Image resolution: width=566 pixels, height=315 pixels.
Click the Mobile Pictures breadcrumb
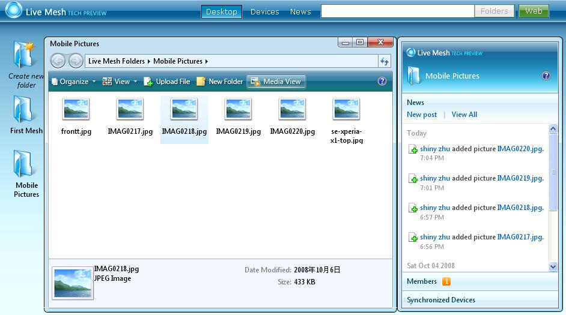tap(178, 61)
